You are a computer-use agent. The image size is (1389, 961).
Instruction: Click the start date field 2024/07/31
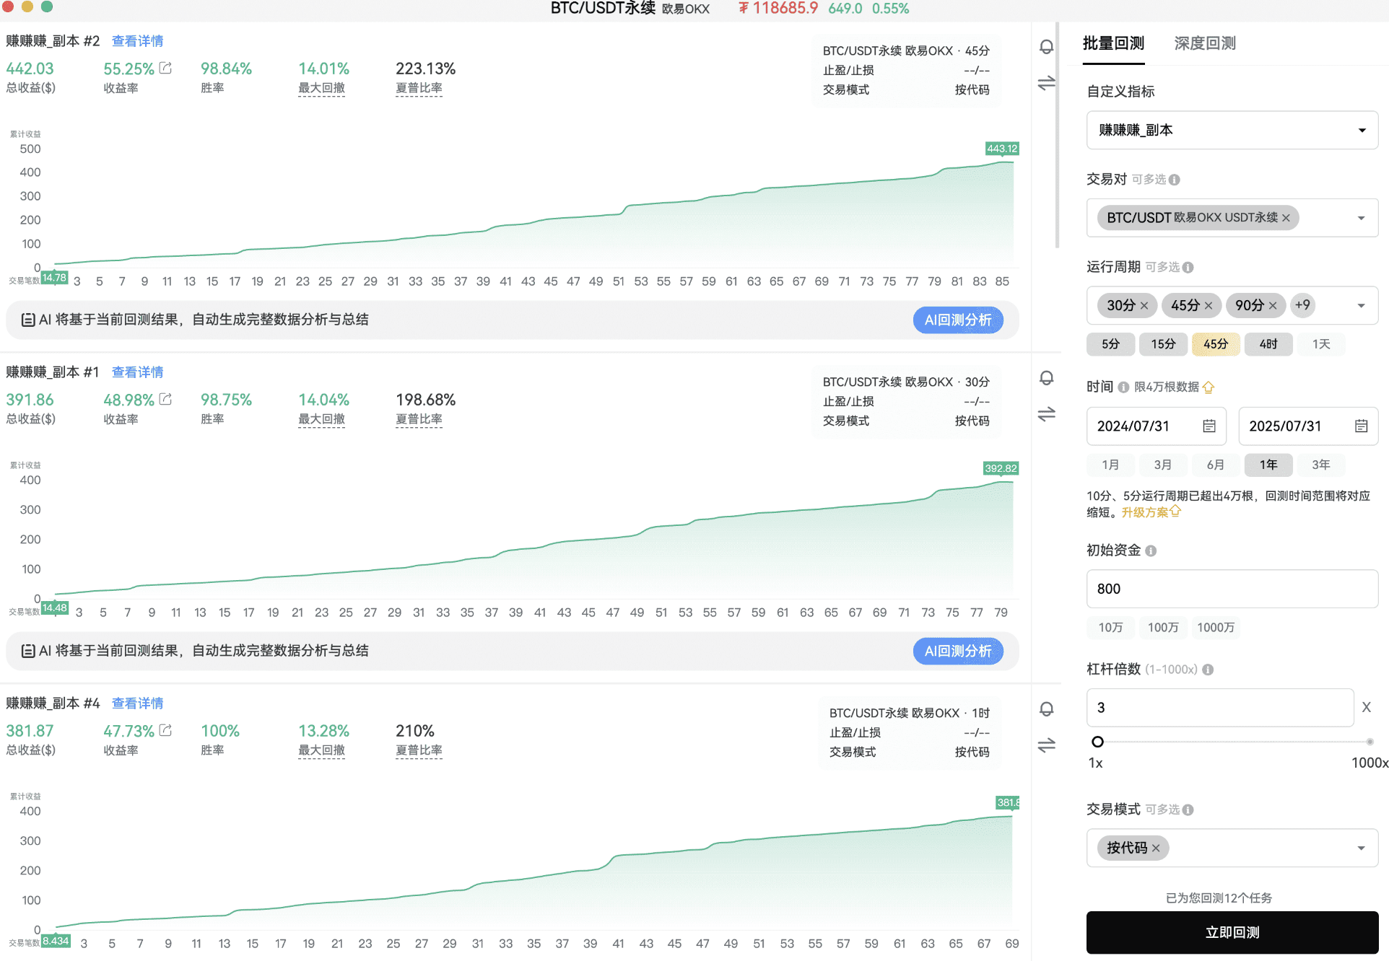coord(1156,426)
